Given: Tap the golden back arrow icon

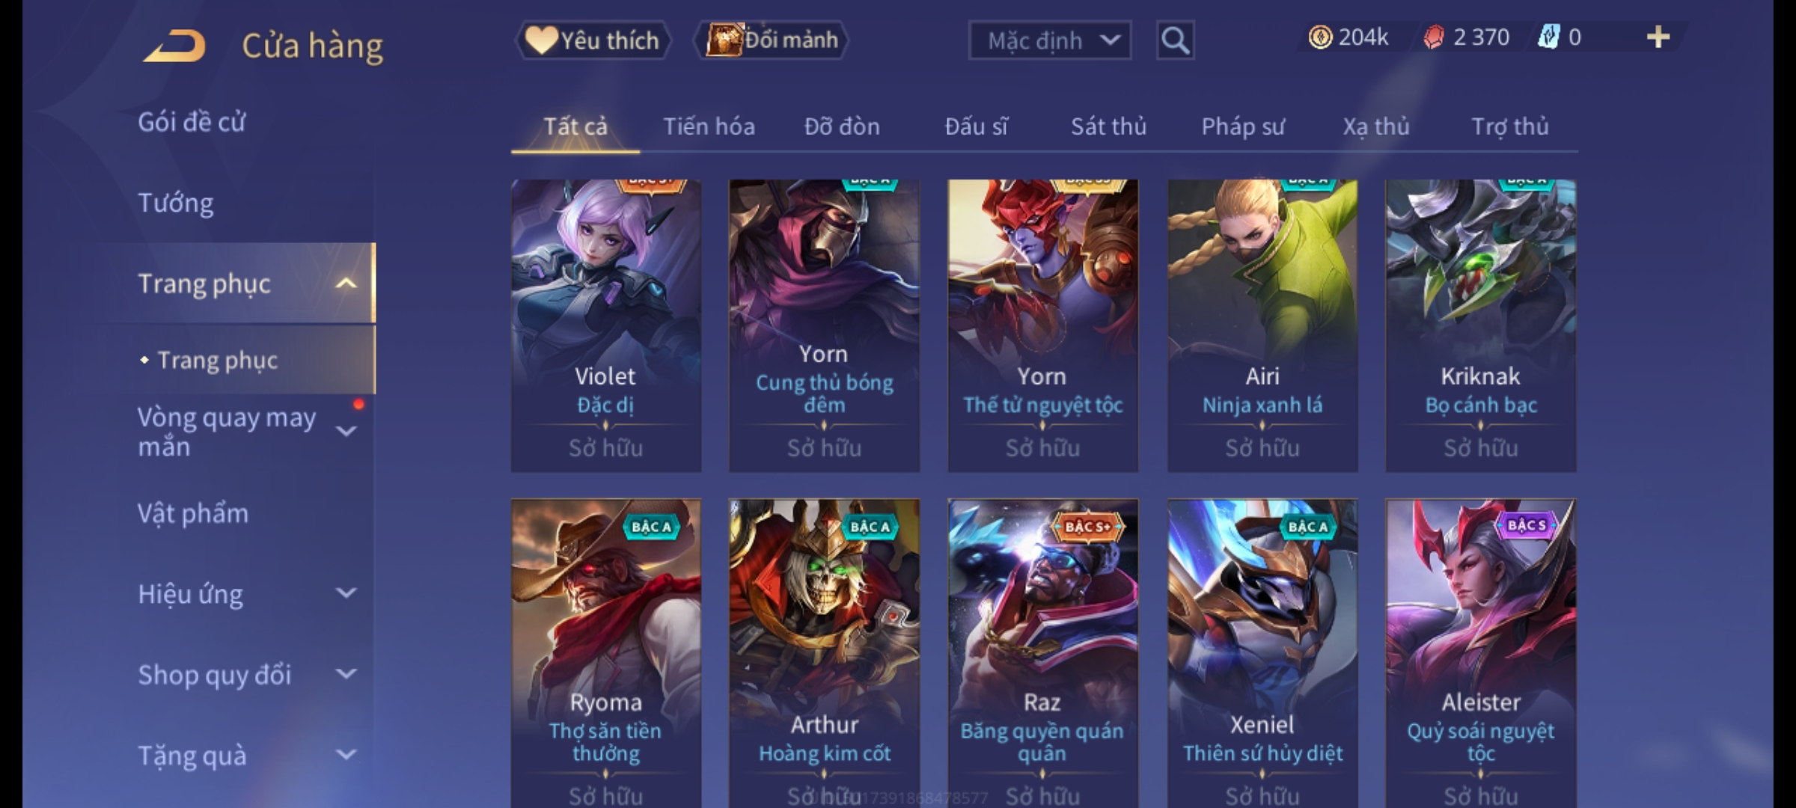Looking at the screenshot, I should click(x=175, y=46).
